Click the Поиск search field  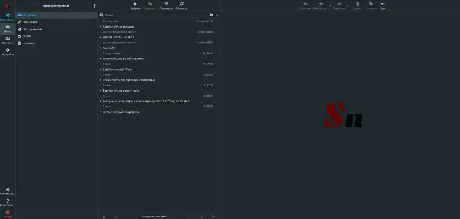[154, 15]
